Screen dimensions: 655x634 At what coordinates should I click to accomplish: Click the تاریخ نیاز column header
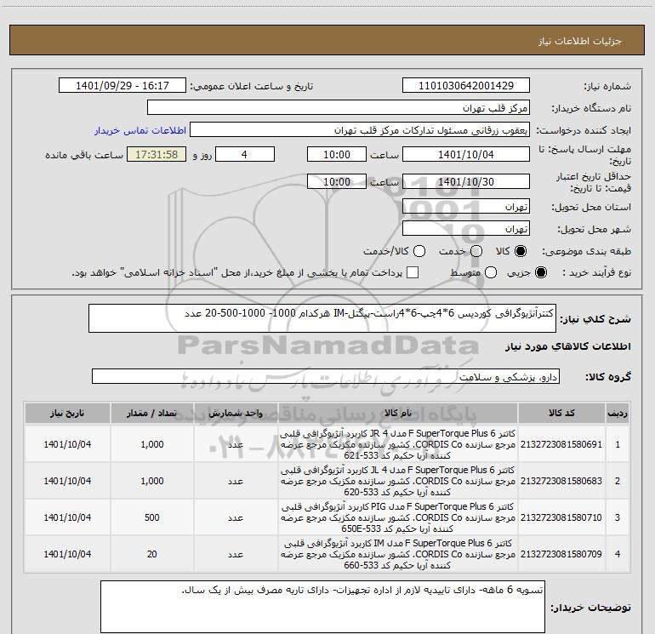coord(67,413)
